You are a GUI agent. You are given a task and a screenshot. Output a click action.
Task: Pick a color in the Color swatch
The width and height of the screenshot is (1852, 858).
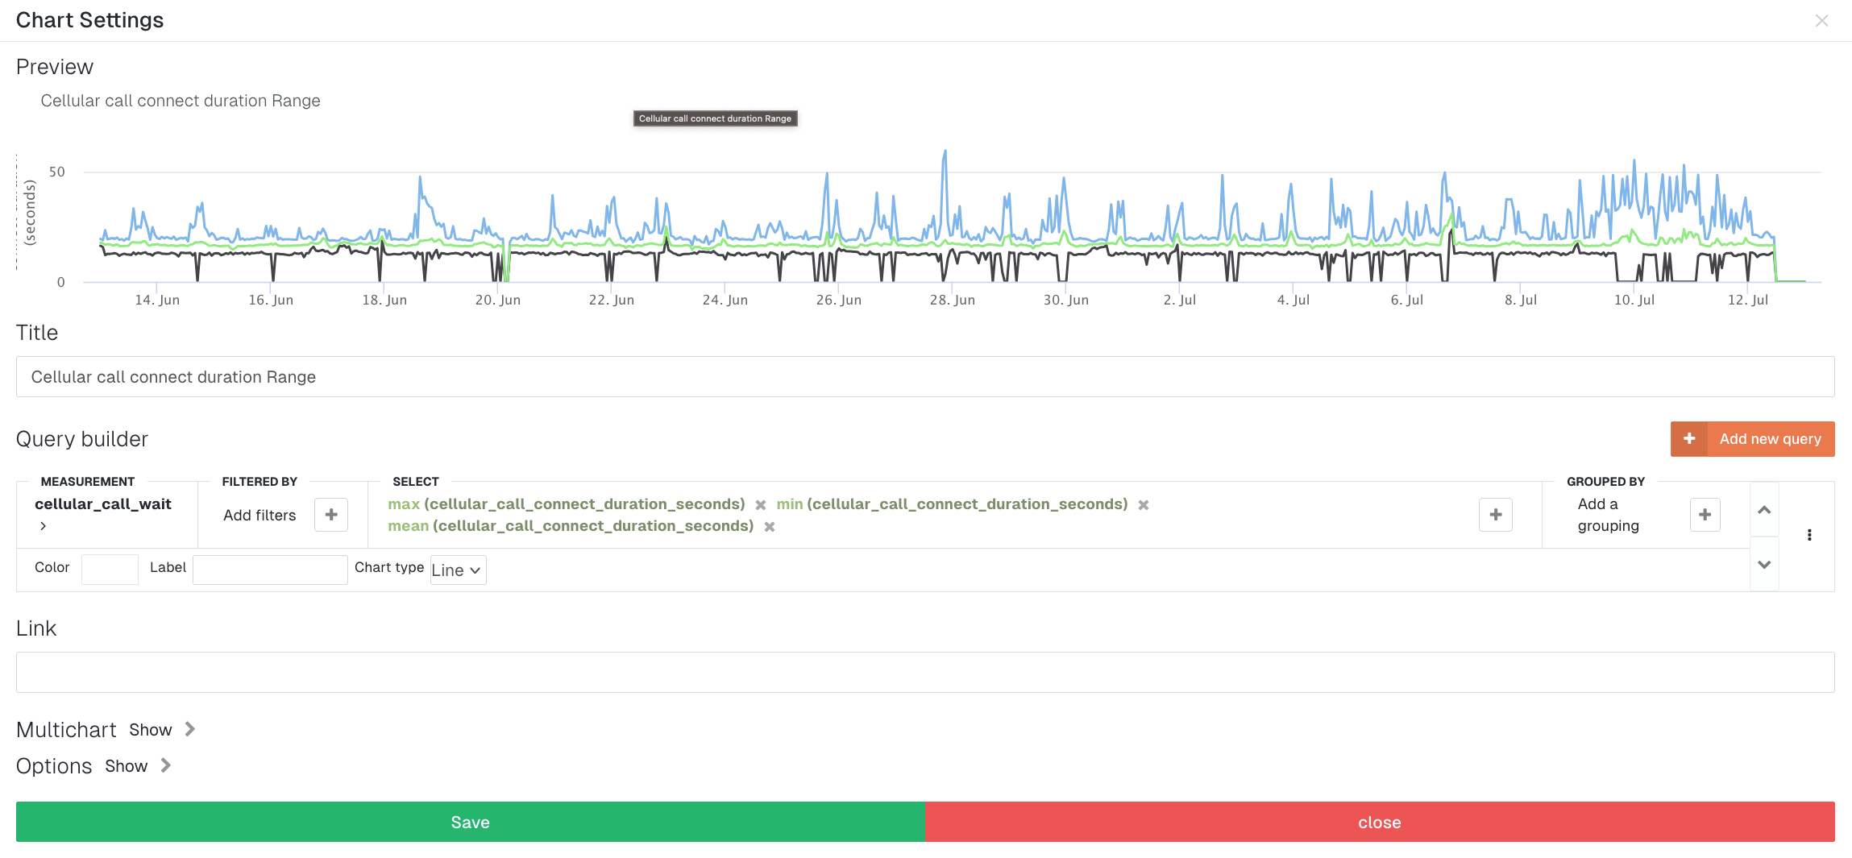(110, 569)
